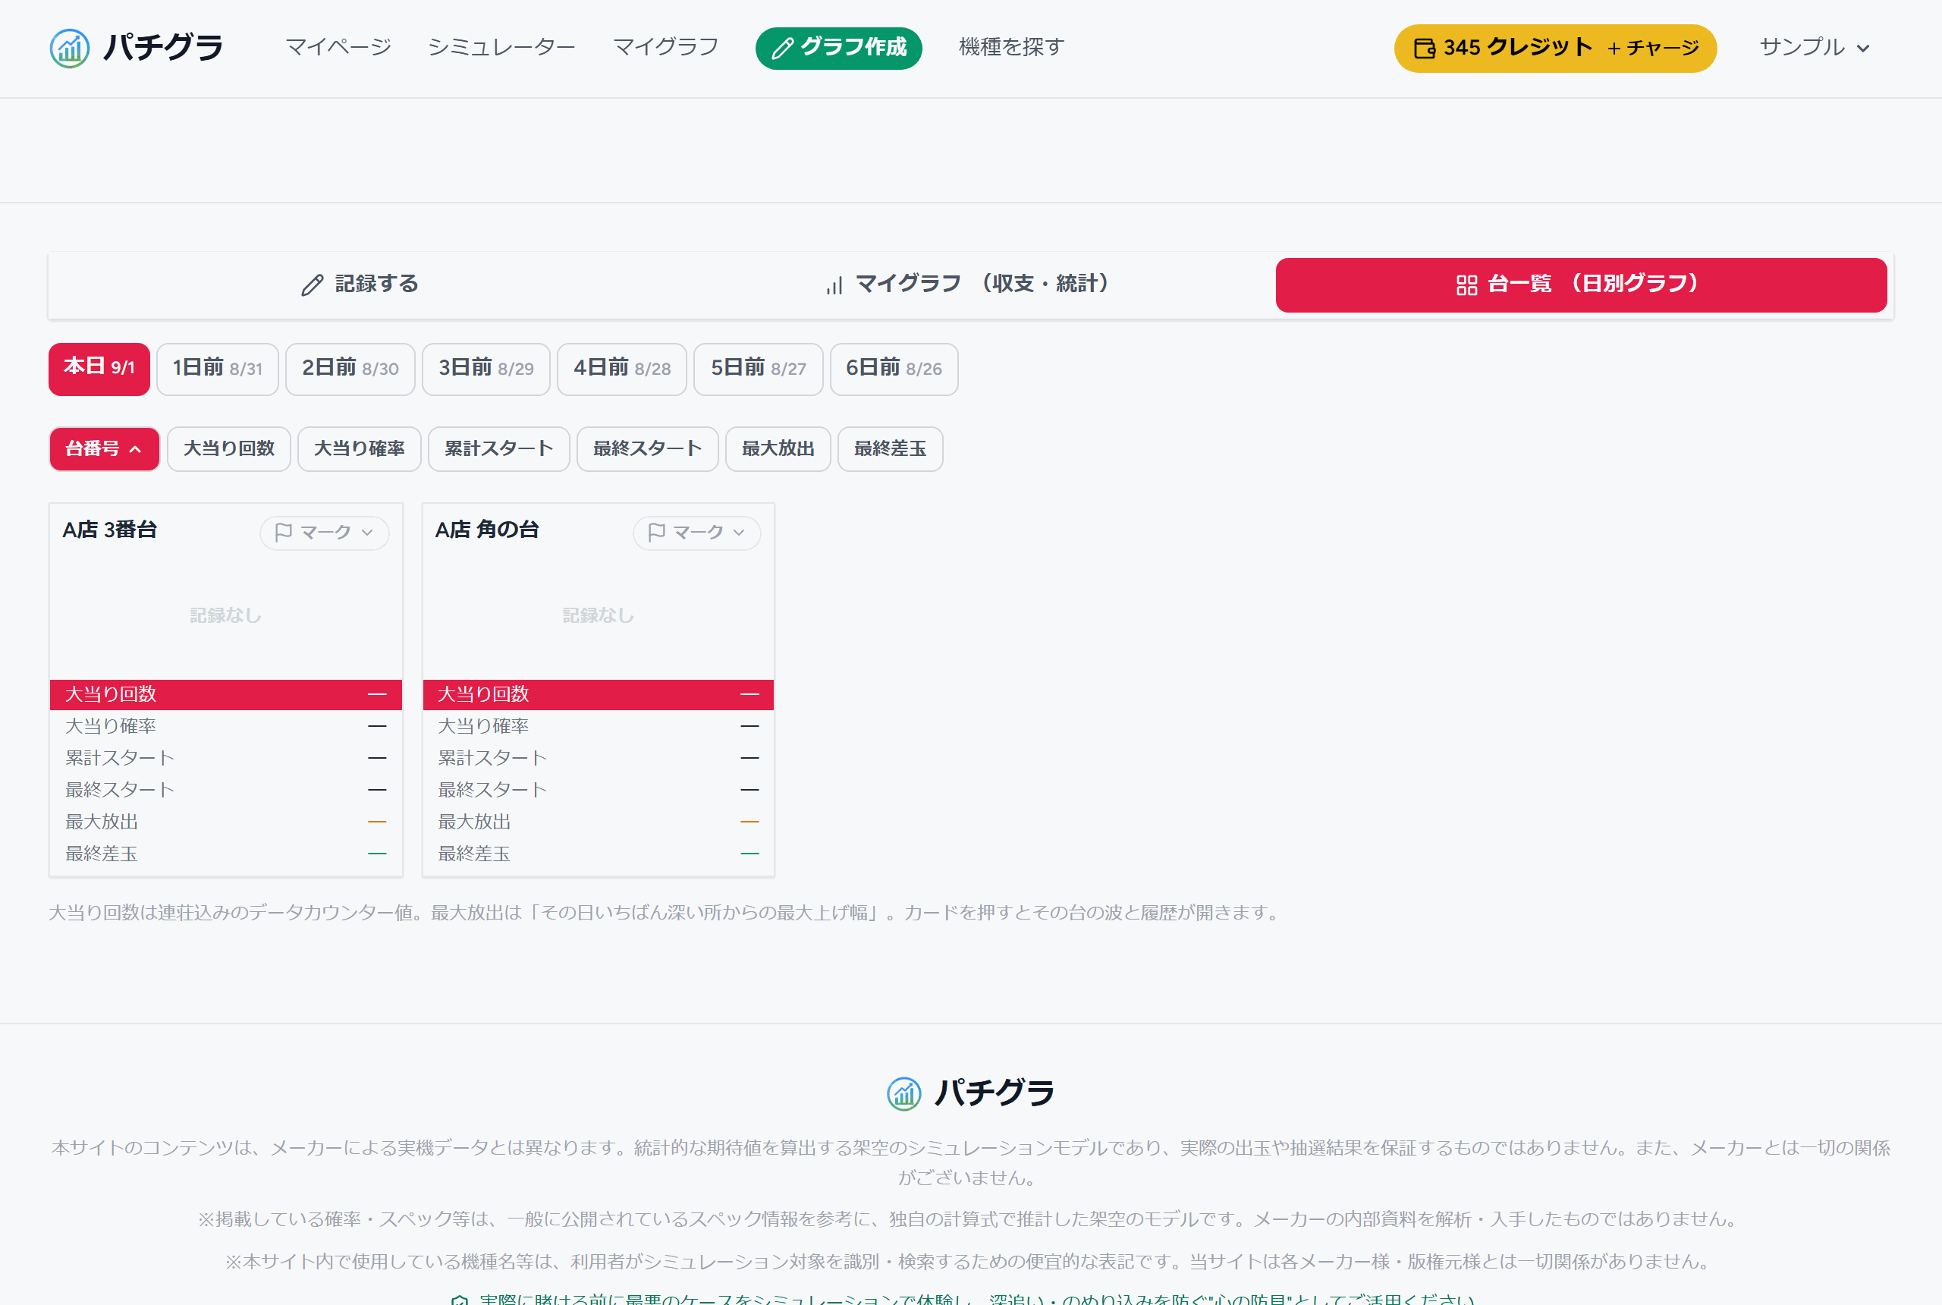
Task: Open マイグラフ in the top navigation
Action: coord(665,48)
